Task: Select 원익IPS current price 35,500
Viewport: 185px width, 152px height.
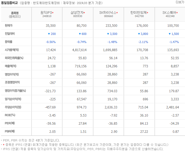Action: point(51,26)
